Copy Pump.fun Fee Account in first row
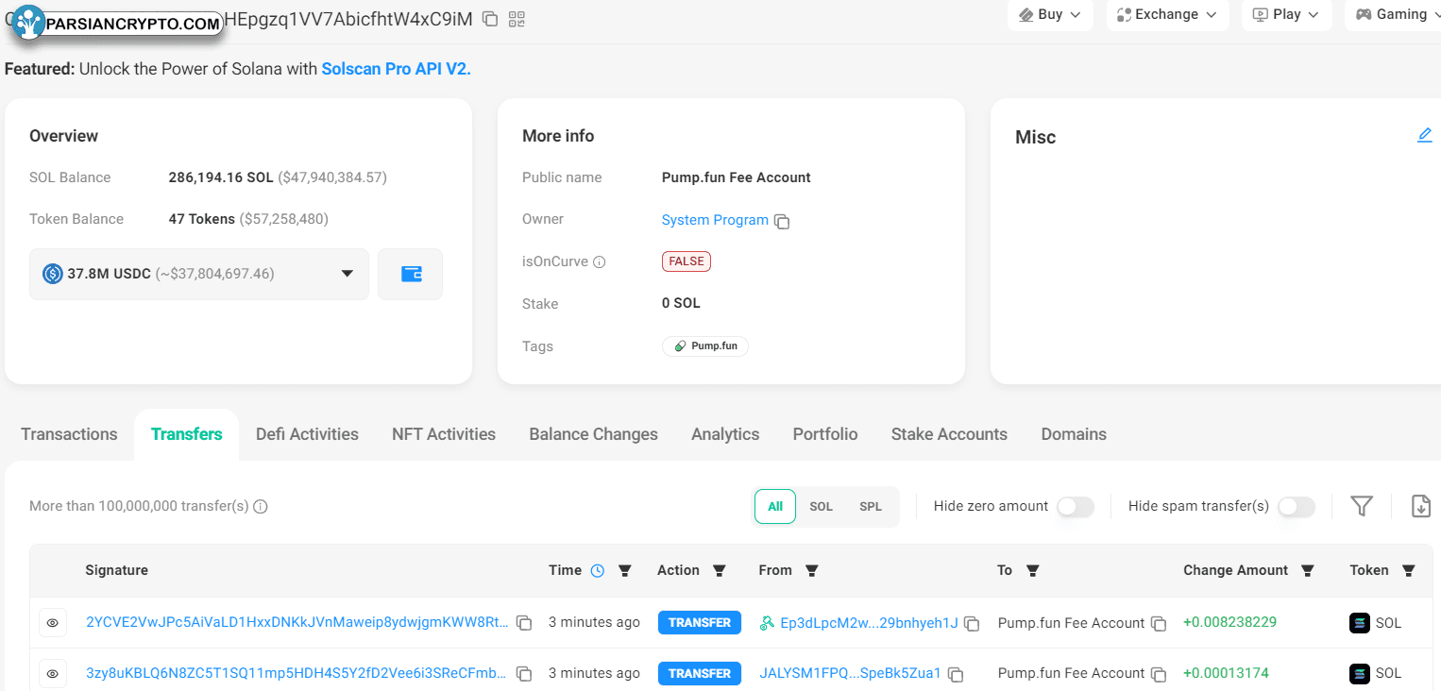 pyautogui.click(x=1159, y=624)
